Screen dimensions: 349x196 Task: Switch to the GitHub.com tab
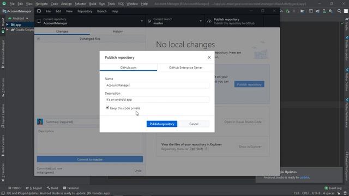(x=129, y=68)
